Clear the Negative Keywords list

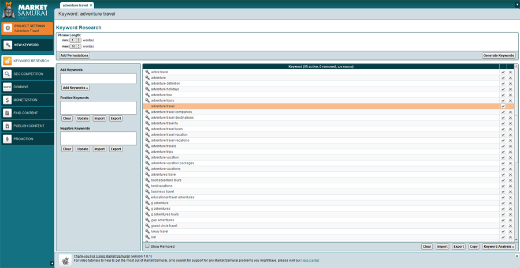click(67, 149)
